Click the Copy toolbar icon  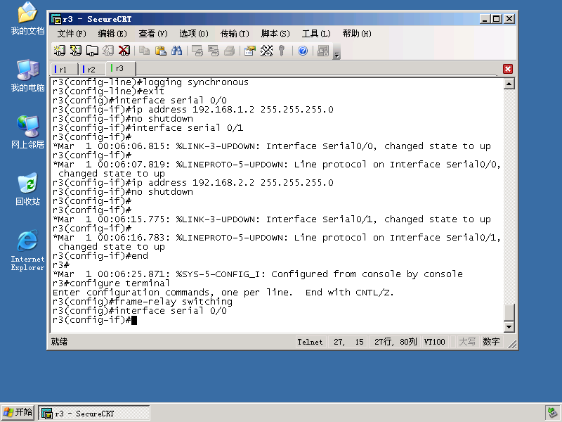[x=145, y=51]
